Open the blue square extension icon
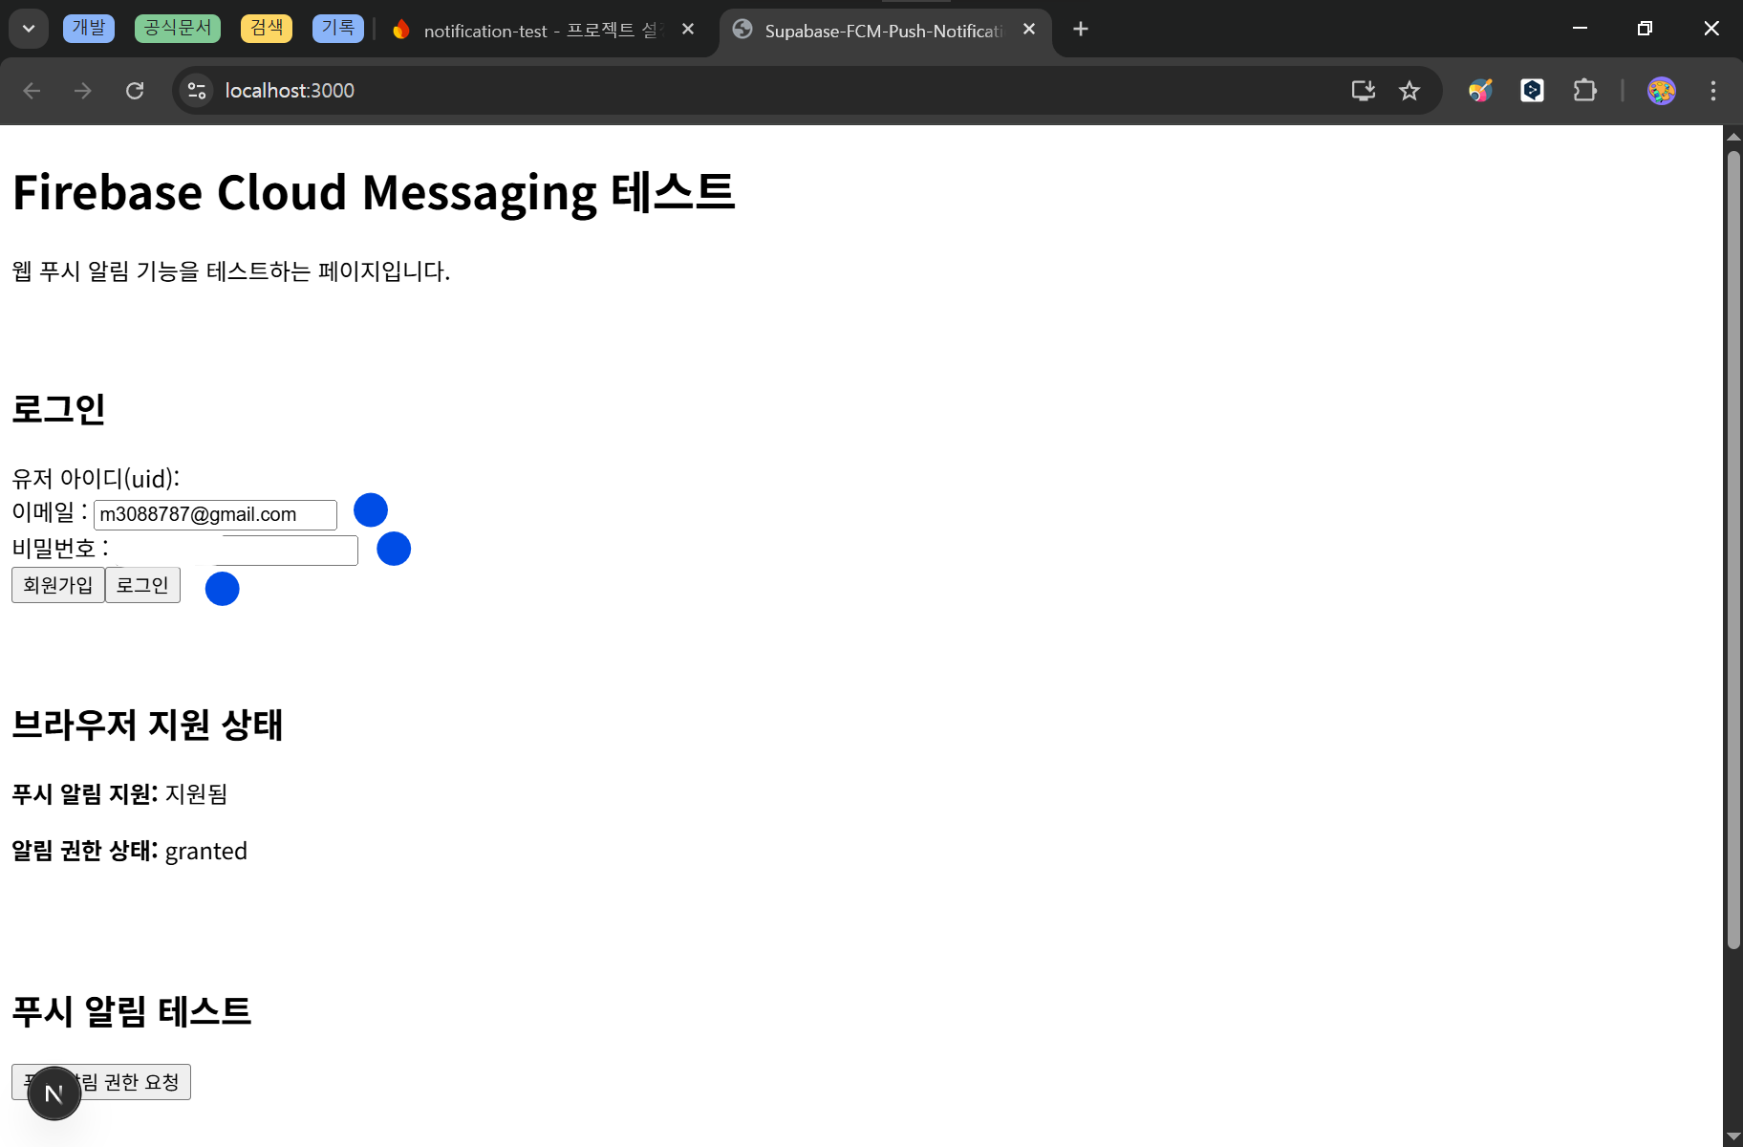The height and width of the screenshot is (1147, 1743). (1532, 90)
